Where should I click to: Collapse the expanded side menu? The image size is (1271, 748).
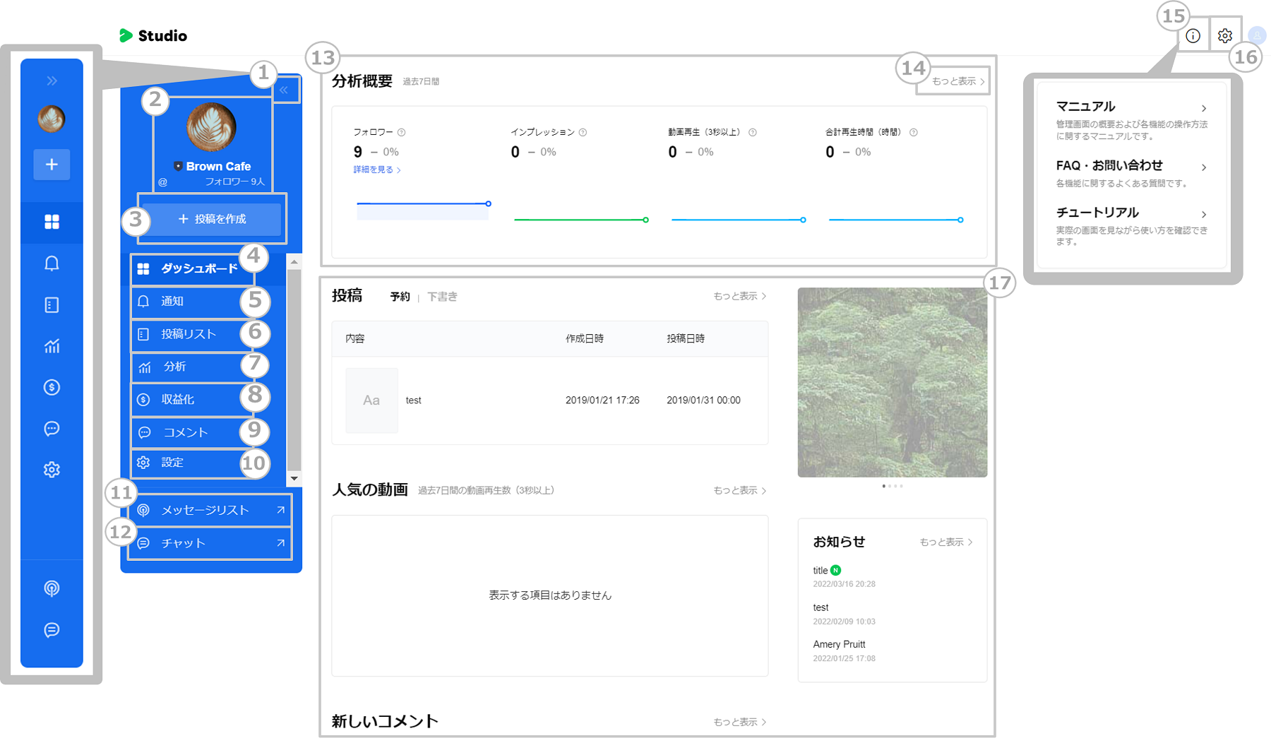point(284,90)
